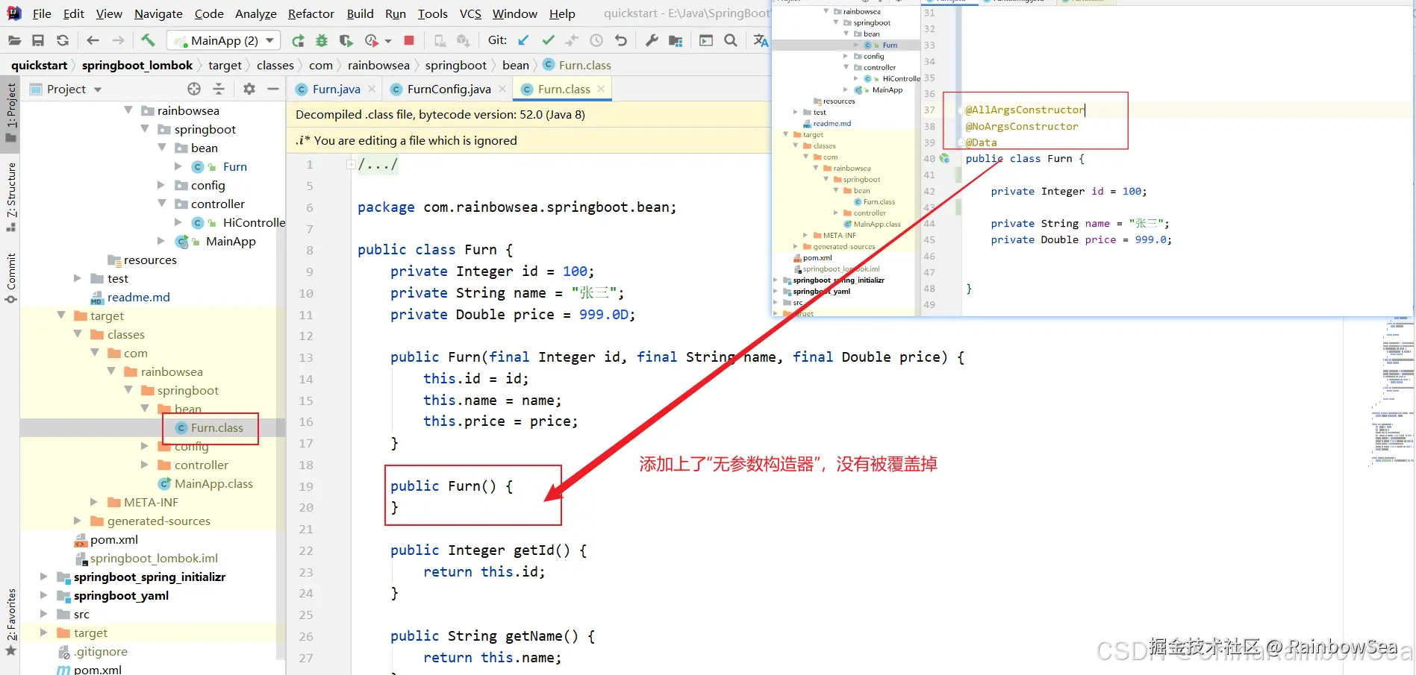
Task: Toggle the 7: Structure tool window
Action: click(10, 195)
